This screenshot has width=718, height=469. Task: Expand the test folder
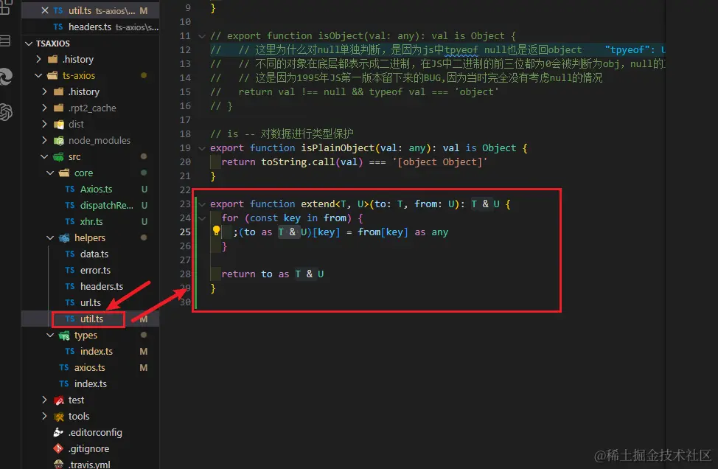(x=44, y=400)
